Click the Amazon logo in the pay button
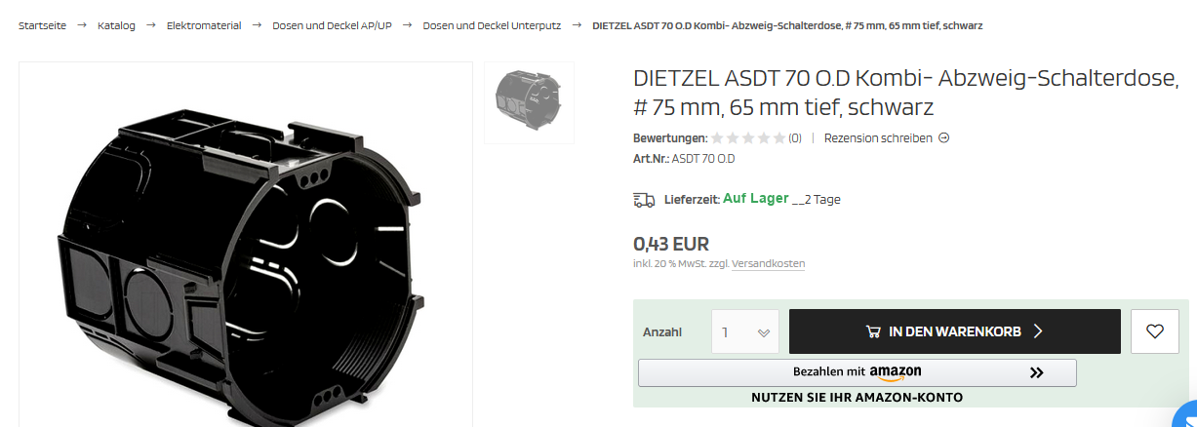Viewport: 1197px width, 427px height. click(896, 372)
